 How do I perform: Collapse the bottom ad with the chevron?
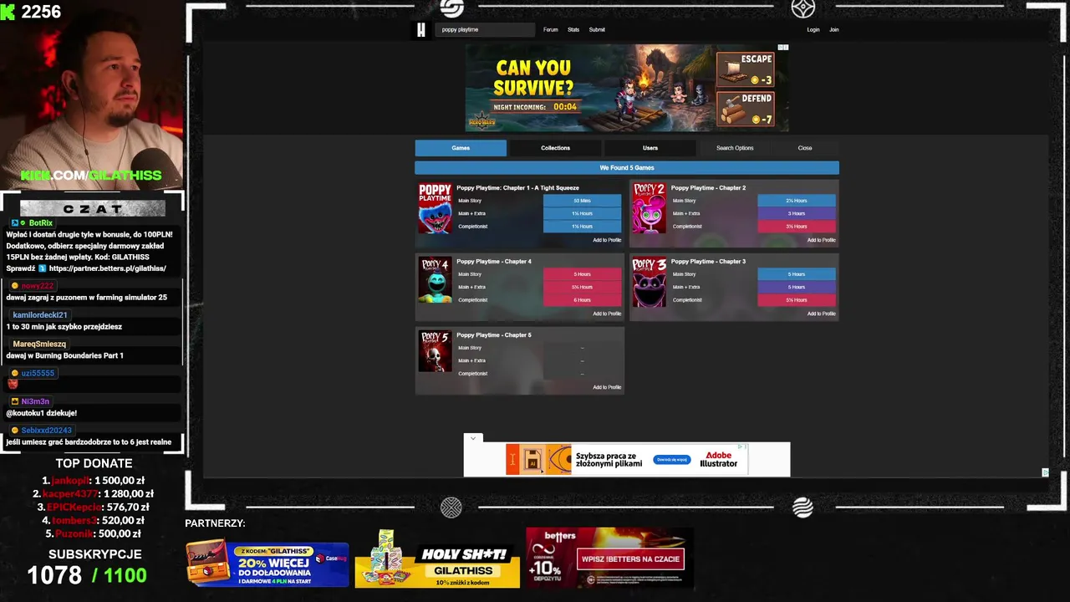pyautogui.click(x=473, y=438)
